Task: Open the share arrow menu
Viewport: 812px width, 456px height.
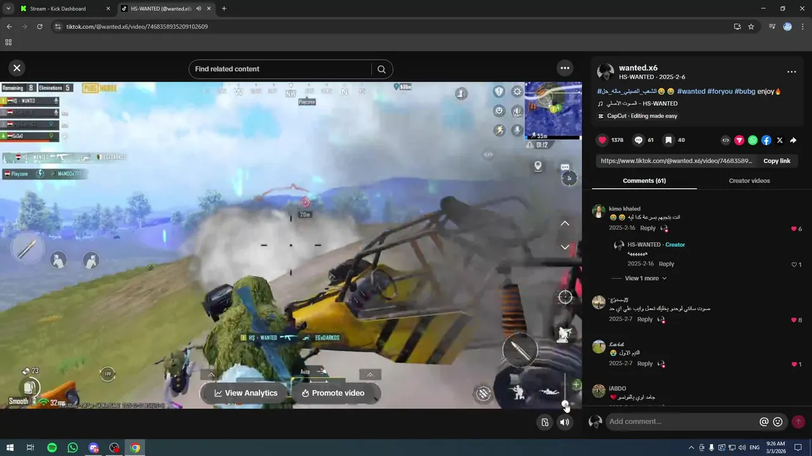Action: click(x=793, y=141)
